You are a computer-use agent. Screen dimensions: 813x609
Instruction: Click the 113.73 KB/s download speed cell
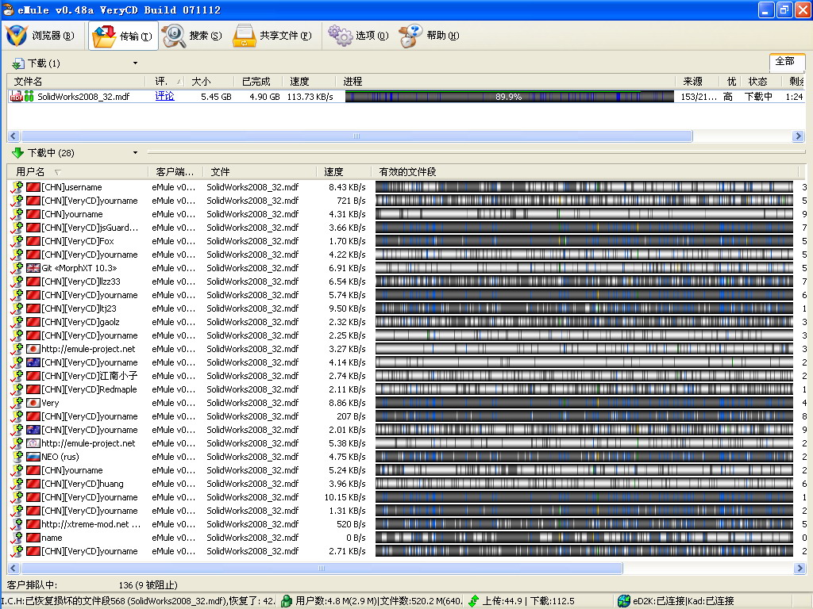[x=310, y=97]
